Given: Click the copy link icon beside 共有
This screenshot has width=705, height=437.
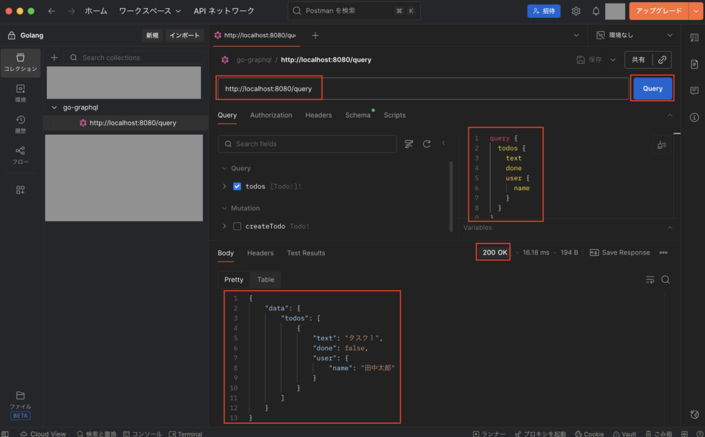Looking at the screenshot, I should tap(662, 60).
